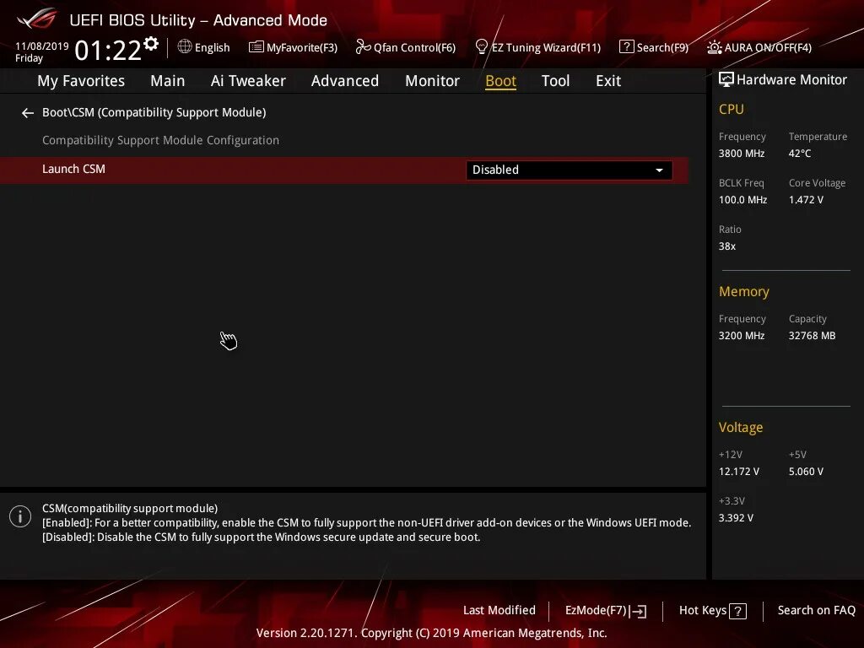Click the Hardware Monitor icon
Viewport: 864px width, 648px height.
[x=727, y=79]
